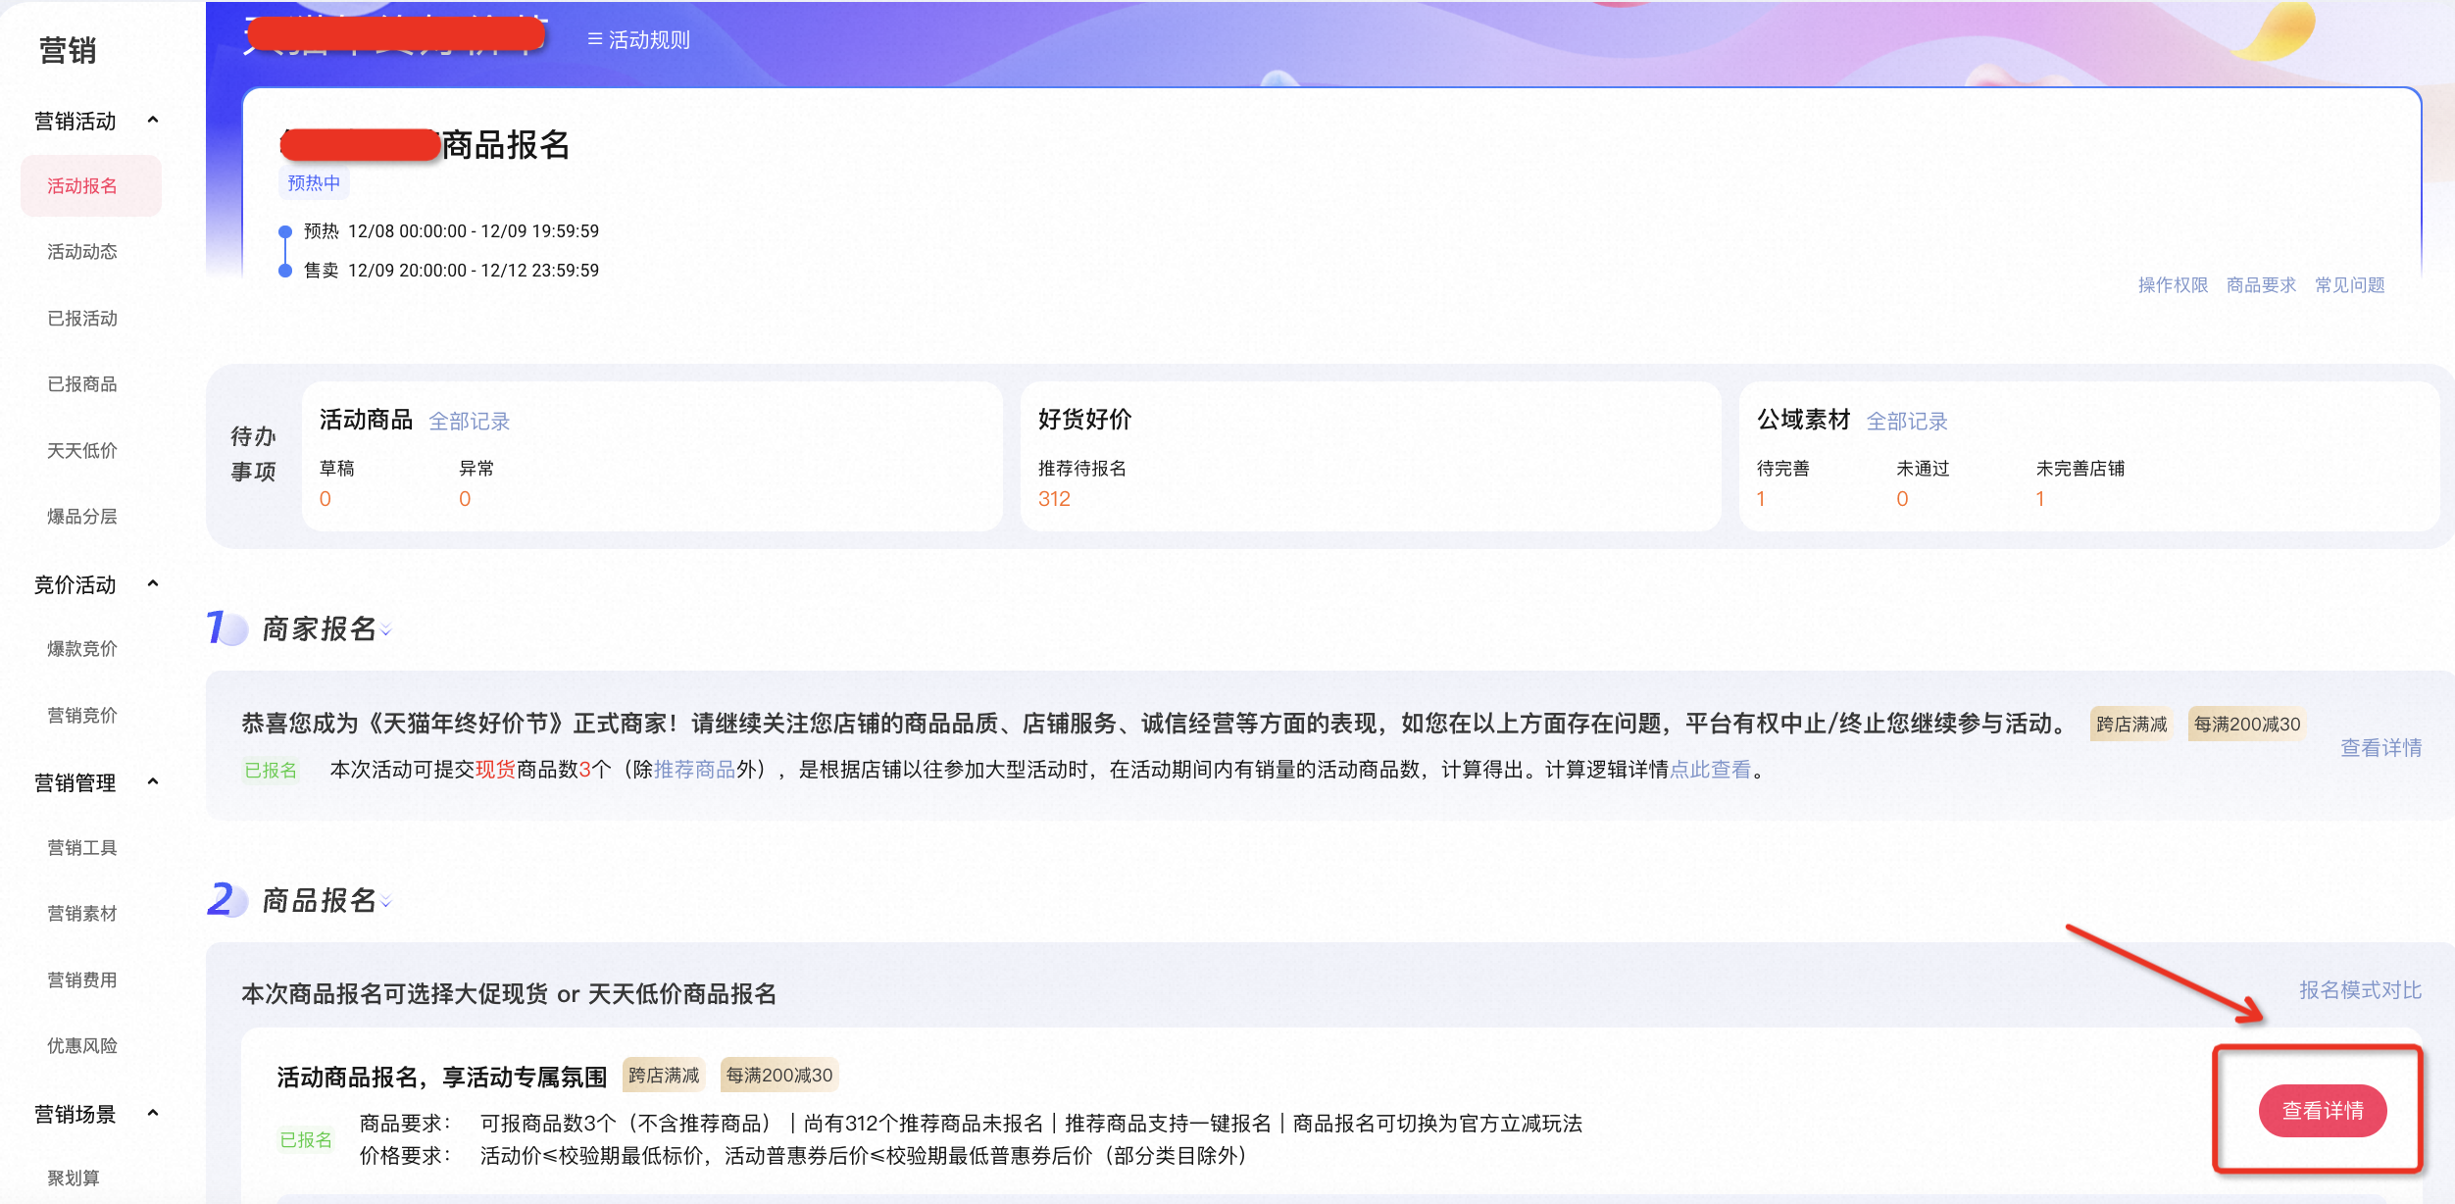Collapse the 营销活动 sidebar section

tap(153, 121)
